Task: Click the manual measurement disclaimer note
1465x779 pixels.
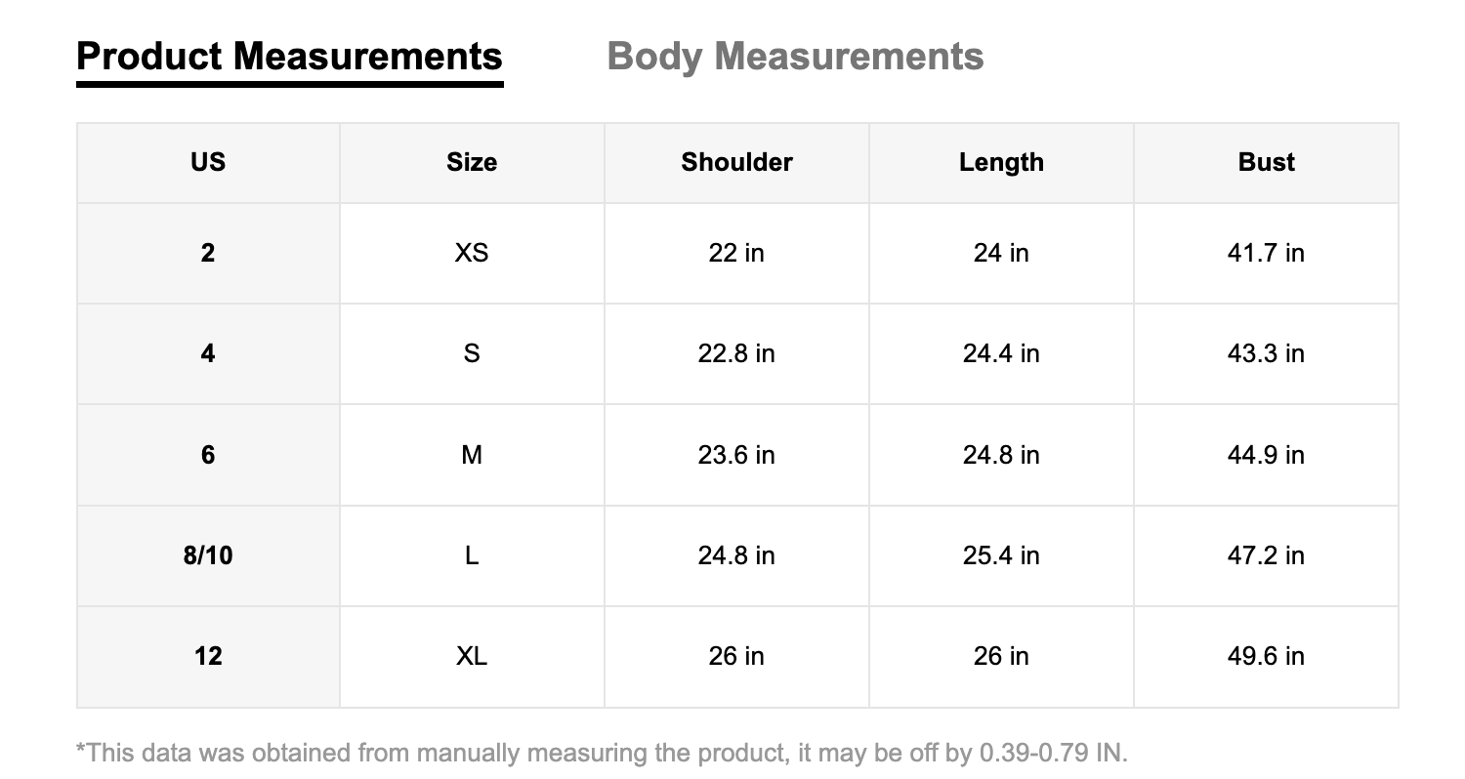Action: coord(602,753)
